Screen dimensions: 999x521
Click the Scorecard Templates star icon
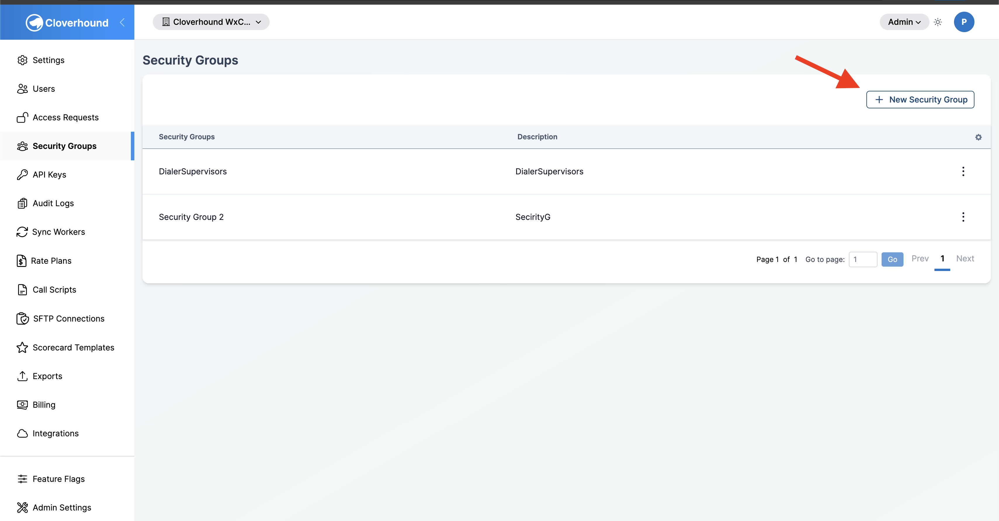tap(22, 347)
